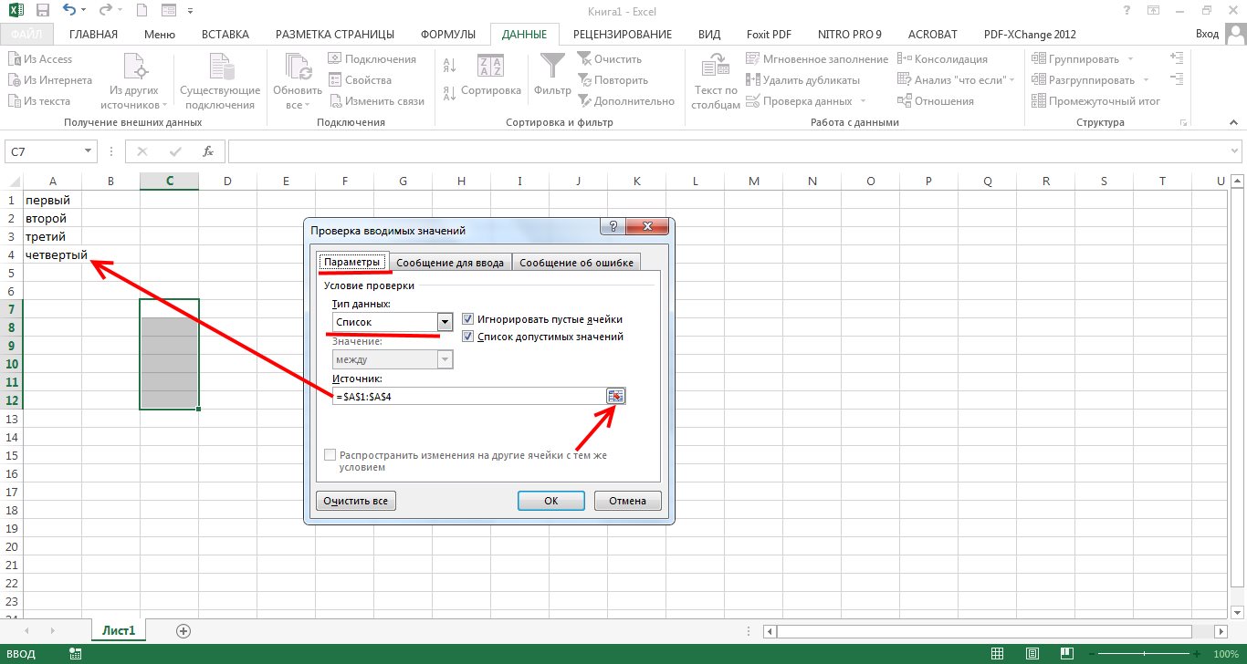Open the ФАЙЛ tab
The width and height of the screenshot is (1247, 664).
click(x=27, y=35)
